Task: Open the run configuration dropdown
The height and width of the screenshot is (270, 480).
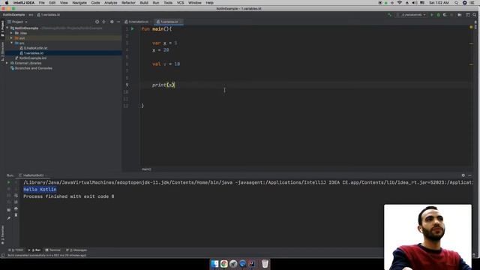Action: click(410, 15)
